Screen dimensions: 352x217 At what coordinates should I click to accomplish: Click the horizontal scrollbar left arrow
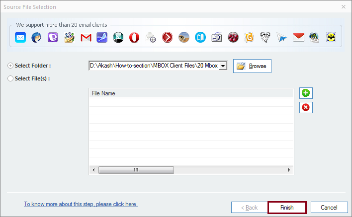tap(93, 170)
